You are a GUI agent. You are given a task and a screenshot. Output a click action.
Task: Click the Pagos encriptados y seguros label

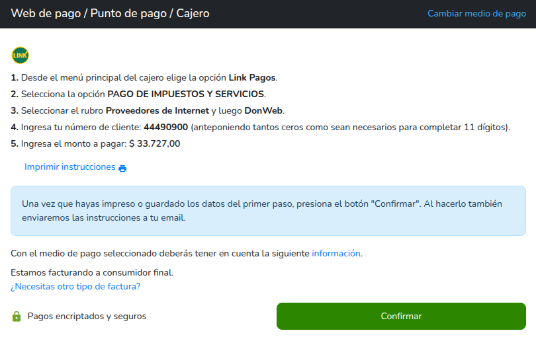pos(87,317)
